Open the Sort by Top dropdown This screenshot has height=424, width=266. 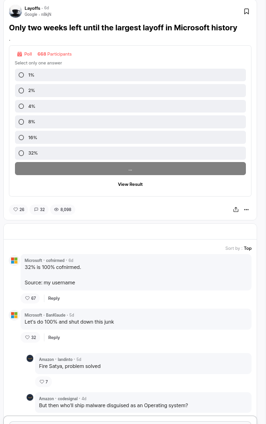click(238, 248)
